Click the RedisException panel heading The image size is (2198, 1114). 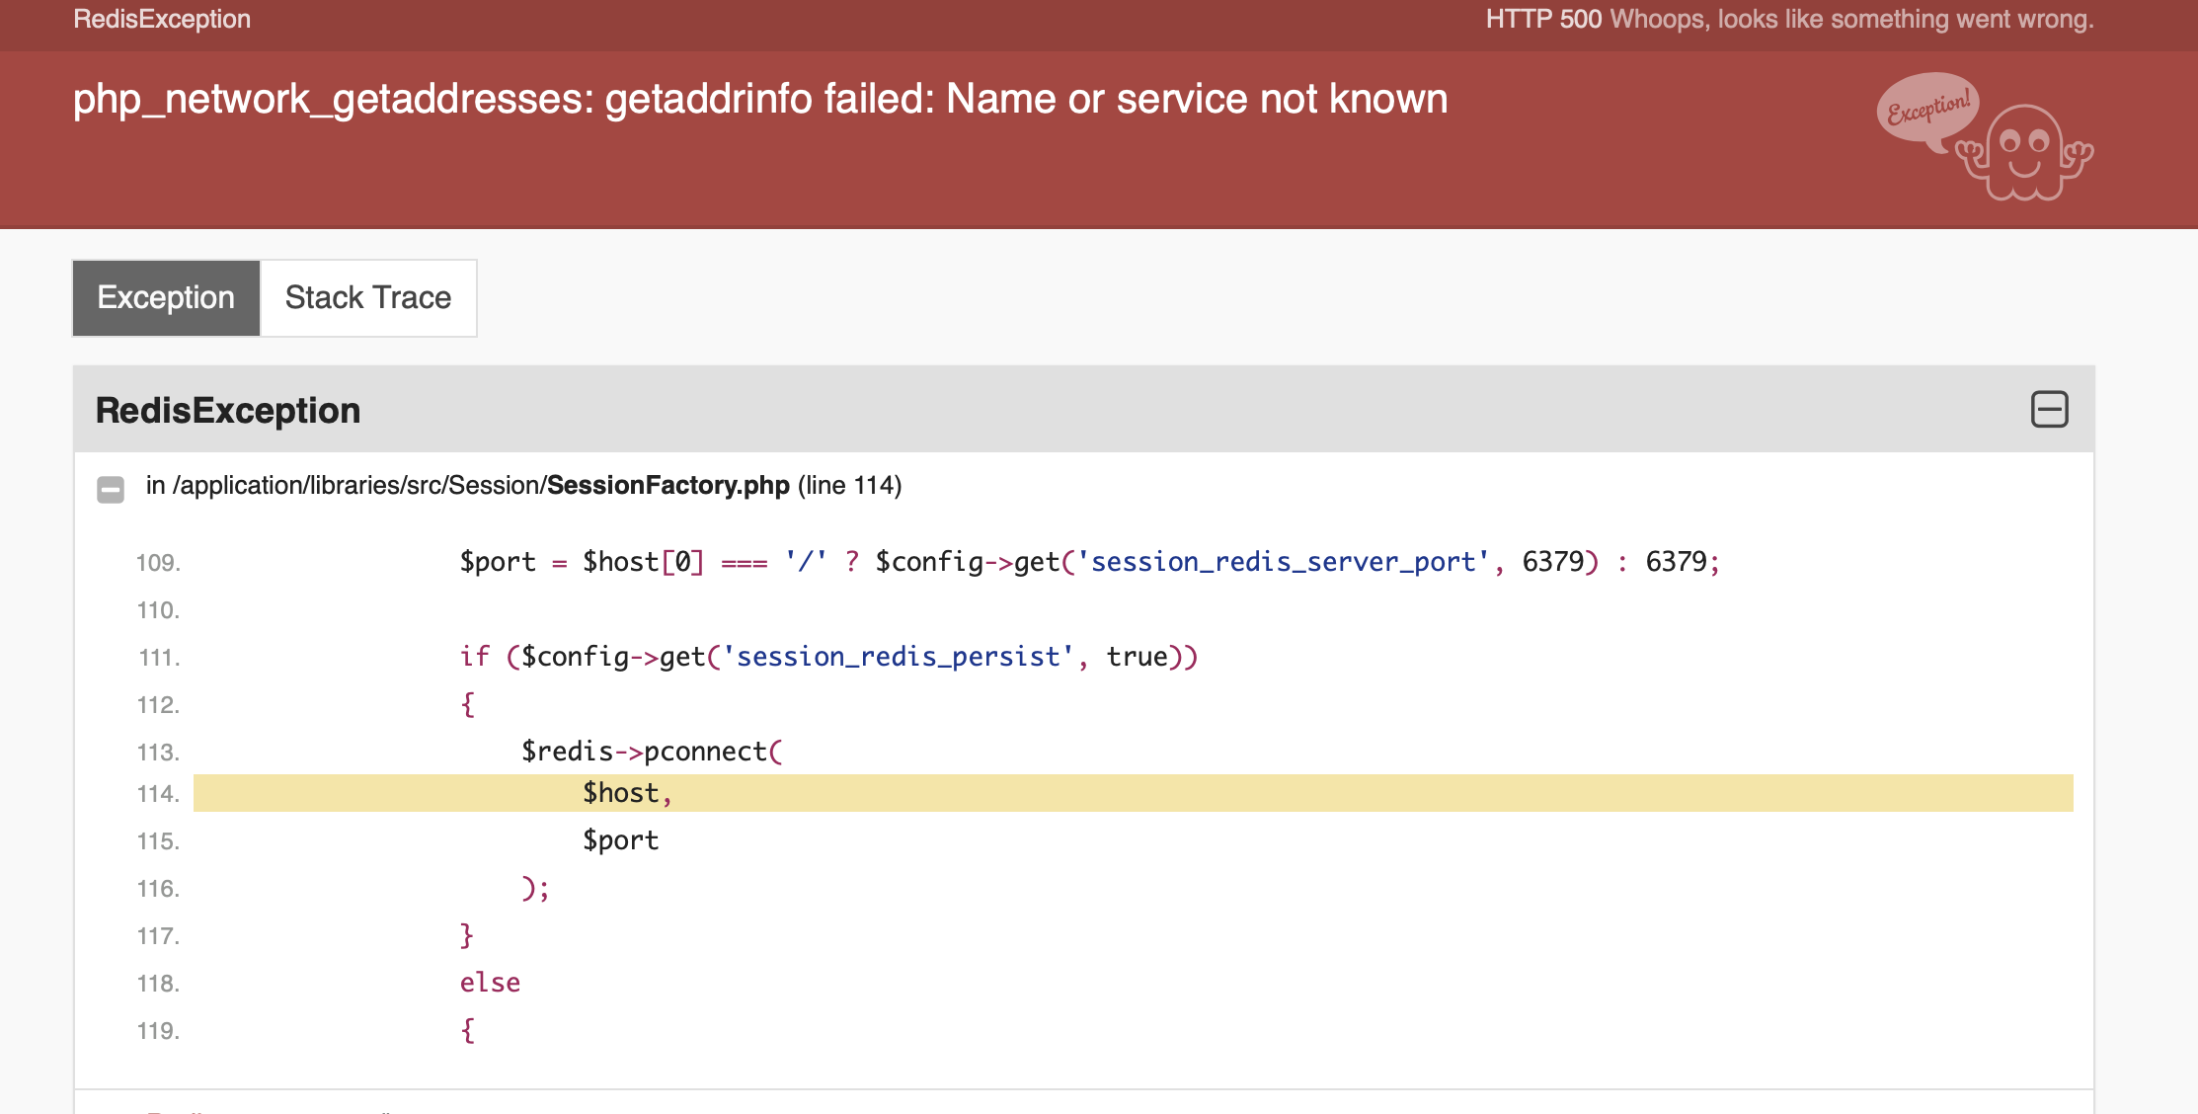coord(228,410)
